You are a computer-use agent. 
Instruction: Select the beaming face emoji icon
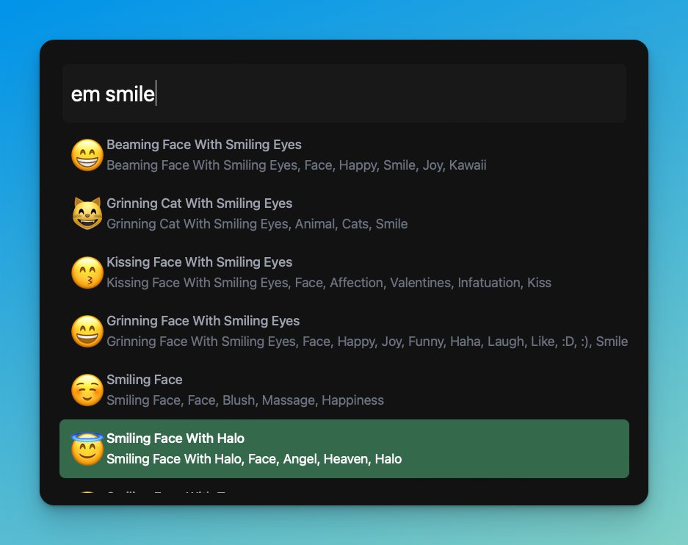coord(87,155)
